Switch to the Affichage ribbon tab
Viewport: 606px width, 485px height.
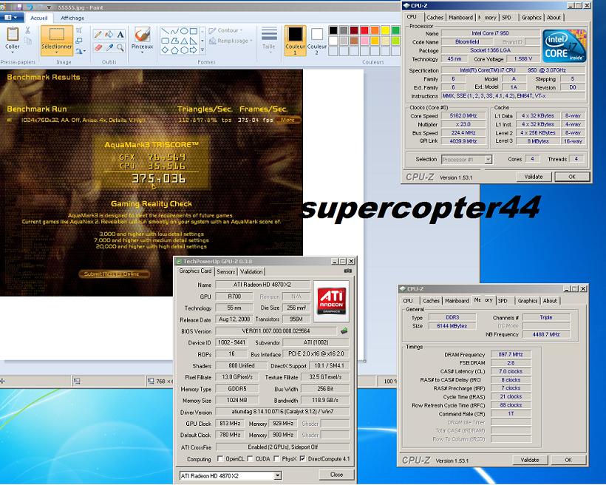click(x=72, y=18)
